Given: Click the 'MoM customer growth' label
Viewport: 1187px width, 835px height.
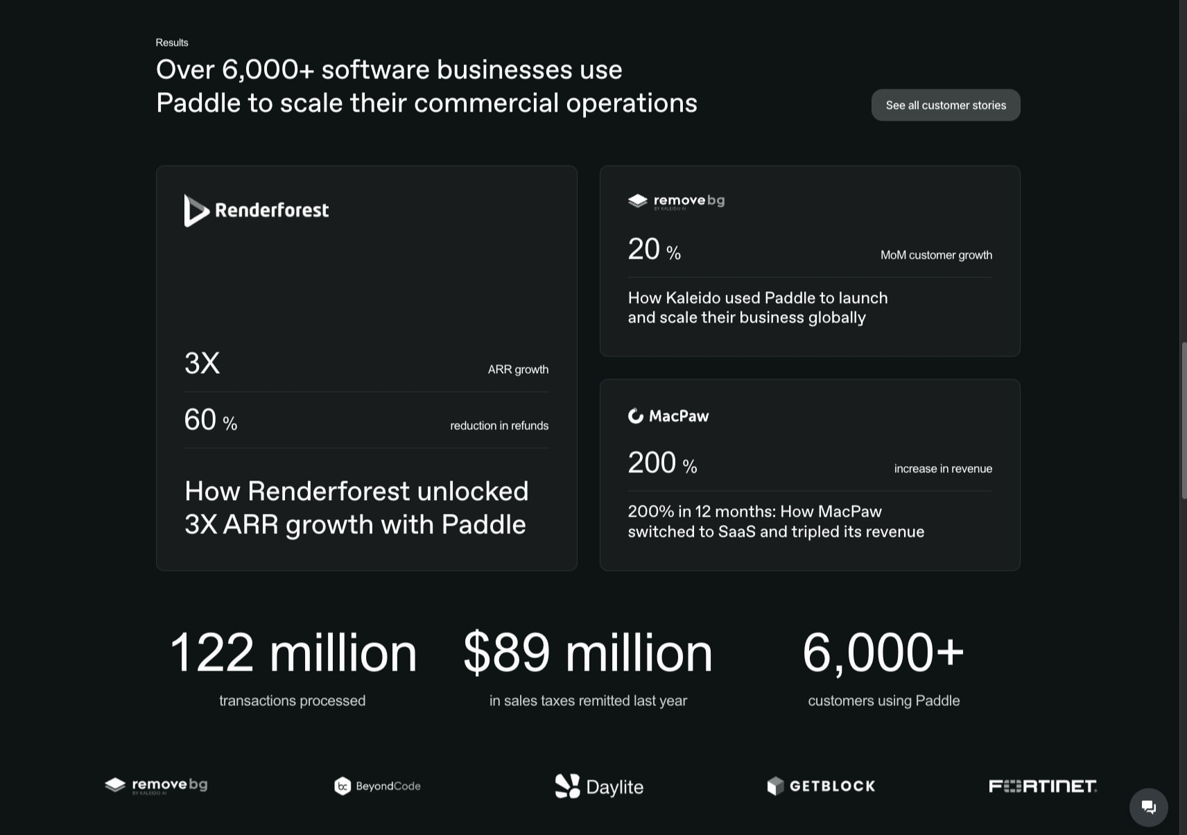Looking at the screenshot, I should click(936, 255).
